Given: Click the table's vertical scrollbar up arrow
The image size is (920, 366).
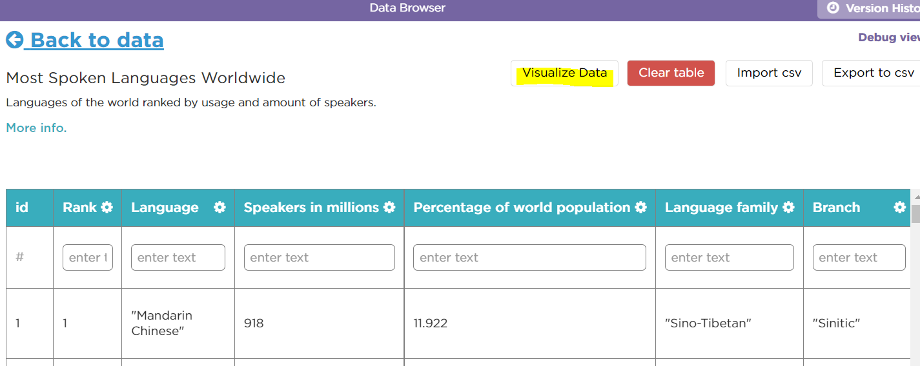Looking at the screenshot, I should tap(915, 196).
